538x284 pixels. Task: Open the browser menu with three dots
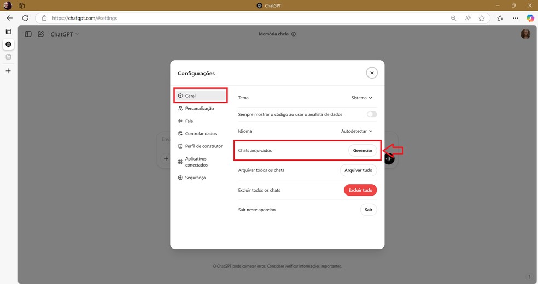(x=516, y=18)
